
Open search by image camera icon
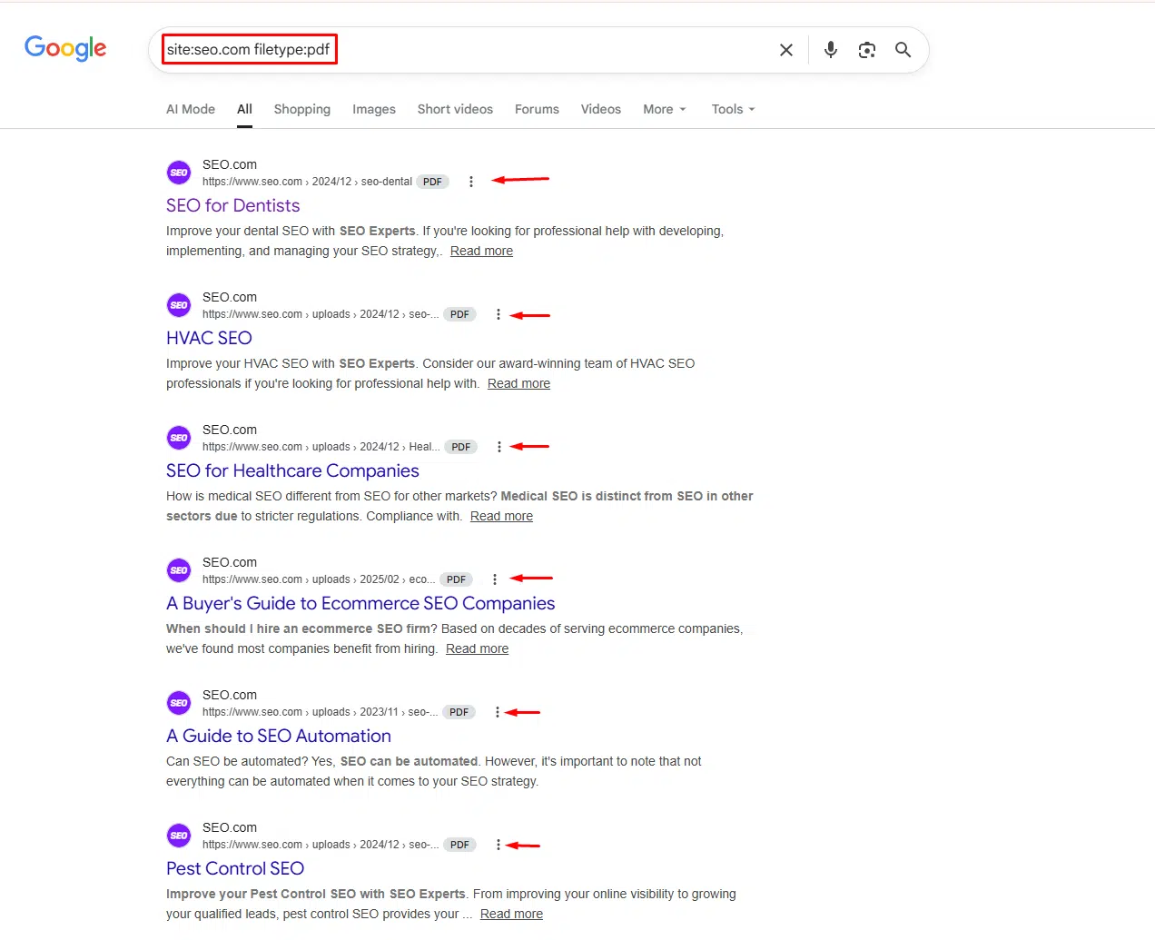click(867, 50)
